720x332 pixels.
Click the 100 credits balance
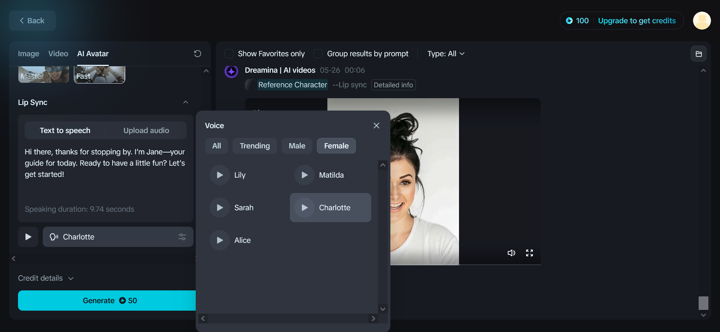577,21
